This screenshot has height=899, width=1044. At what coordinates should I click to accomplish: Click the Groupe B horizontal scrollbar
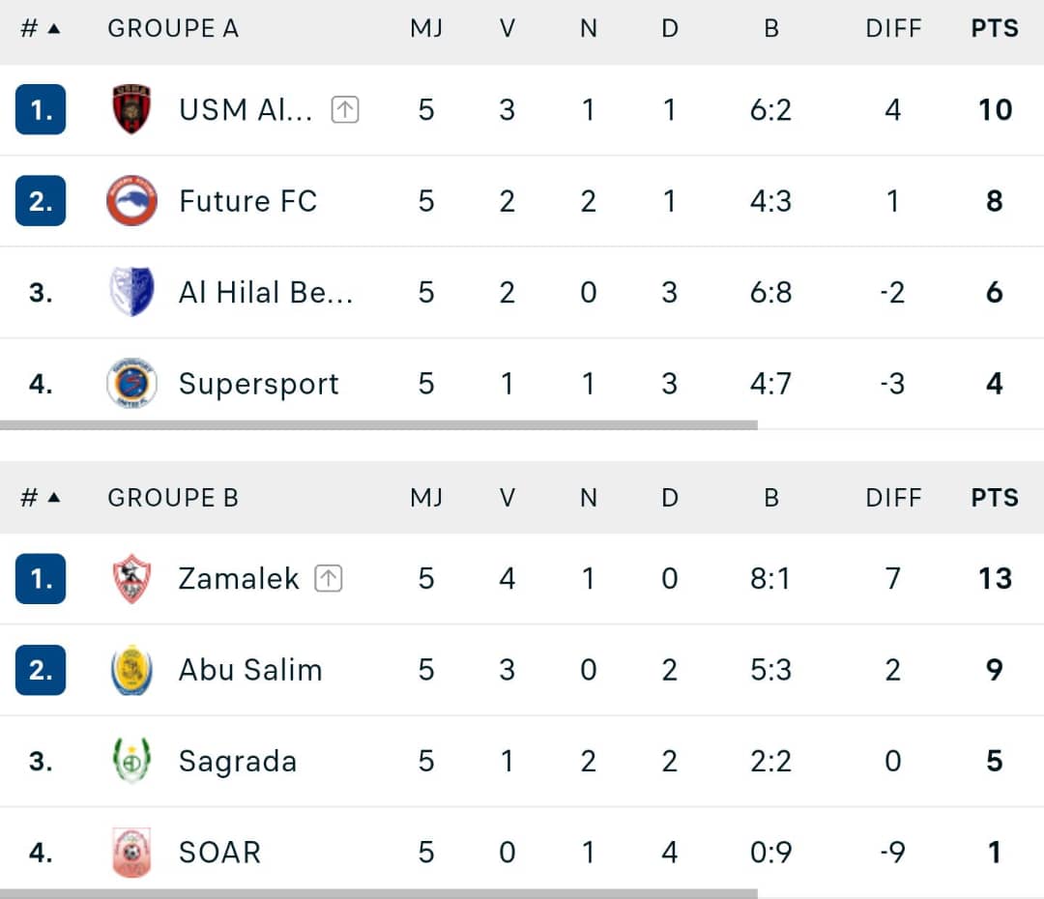(379, 893)
